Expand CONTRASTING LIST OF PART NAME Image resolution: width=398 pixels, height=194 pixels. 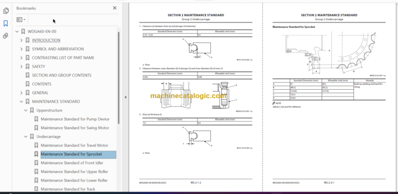[21, 58]
